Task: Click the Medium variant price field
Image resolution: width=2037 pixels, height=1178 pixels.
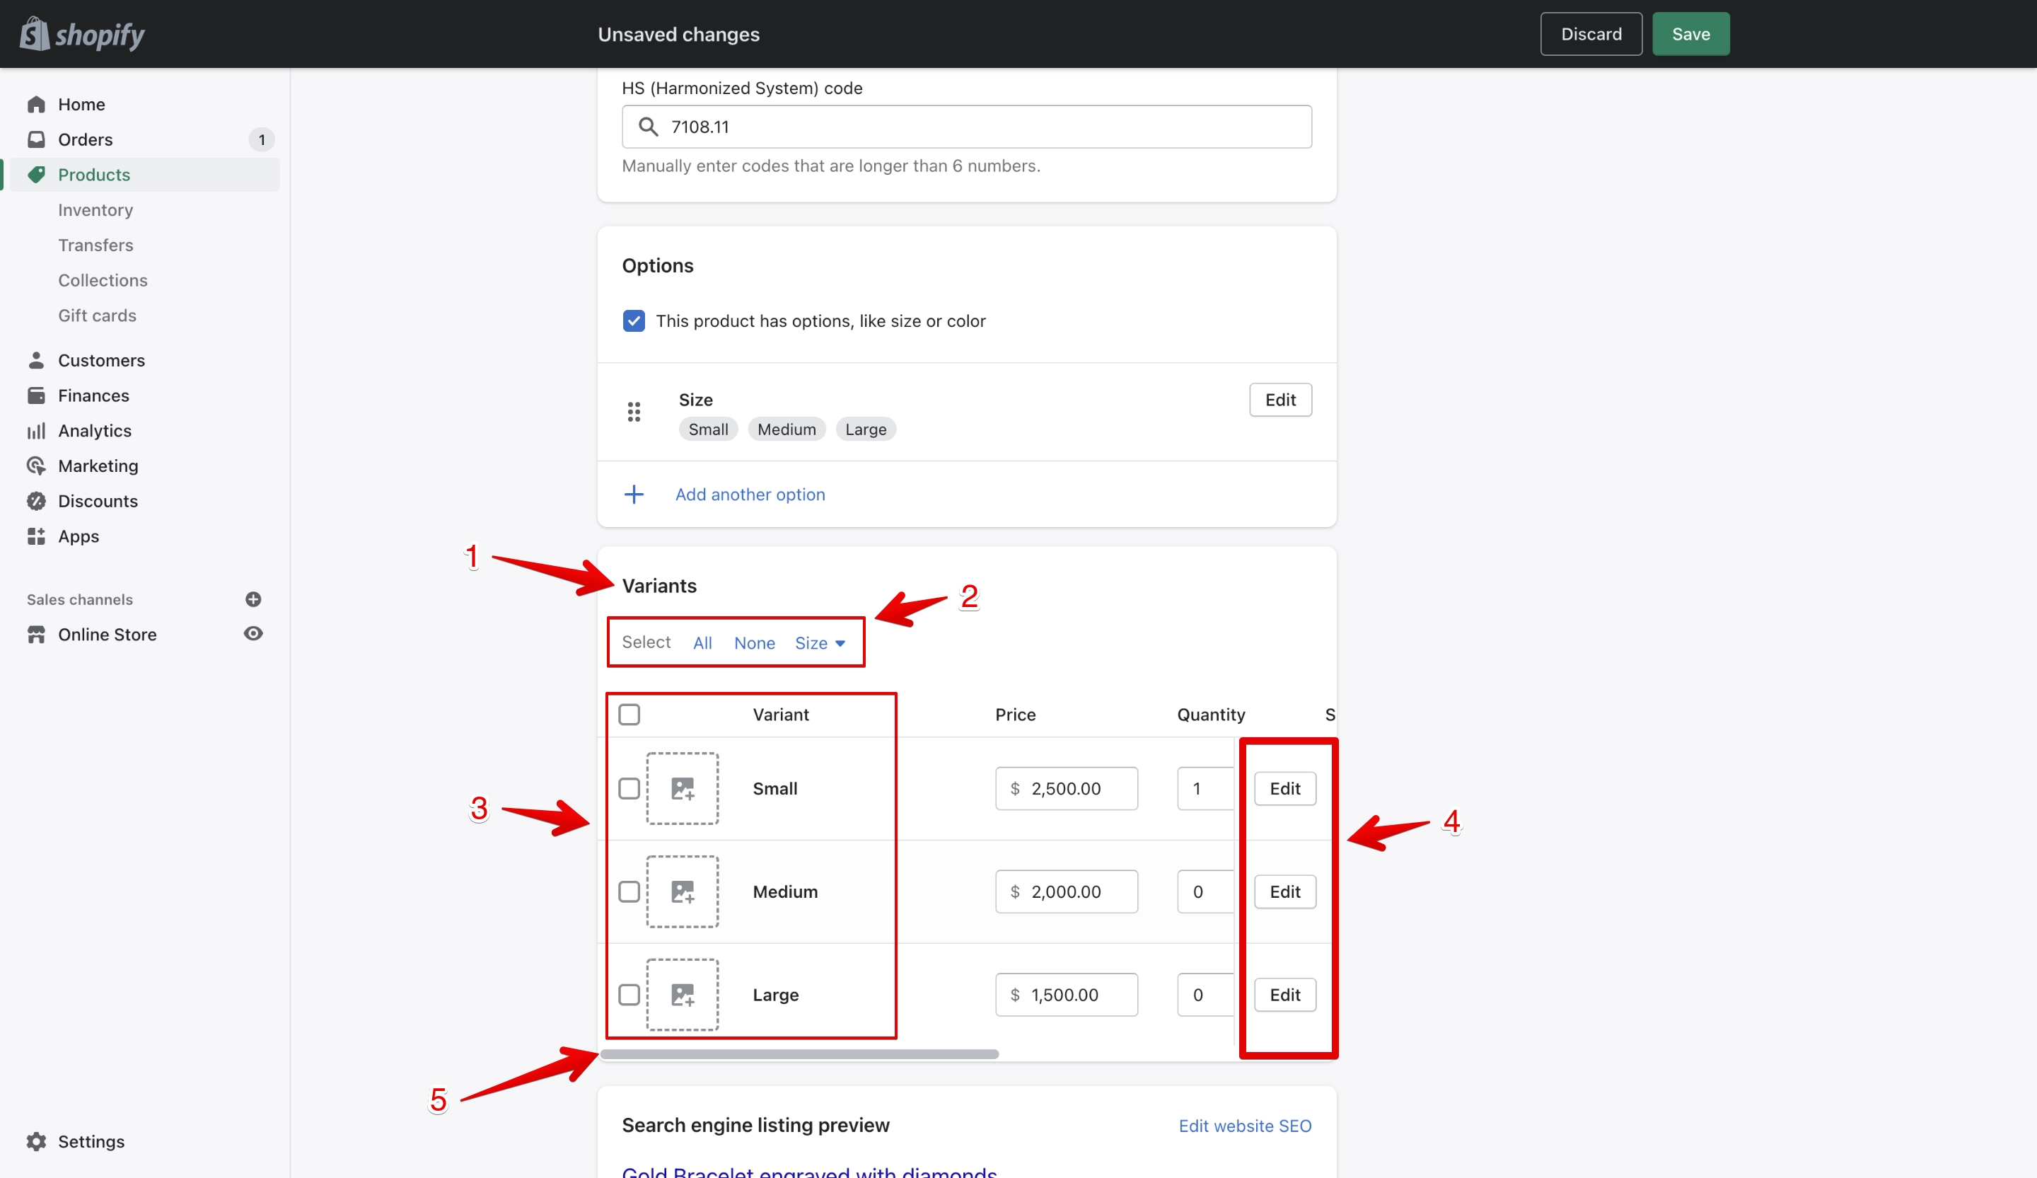Action: point(1066,891)
